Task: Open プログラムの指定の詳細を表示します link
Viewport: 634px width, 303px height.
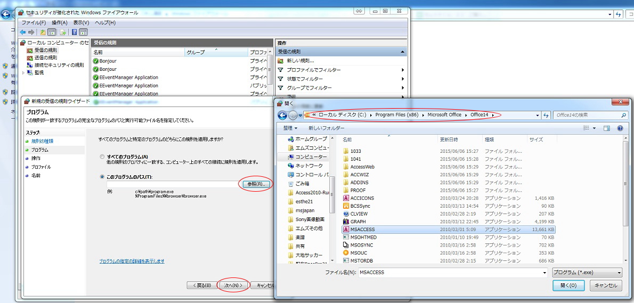Action: [132, 261]
